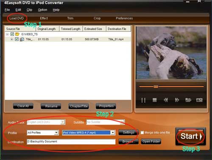
Task: Click the Clear All button
Action: point(23,106)
